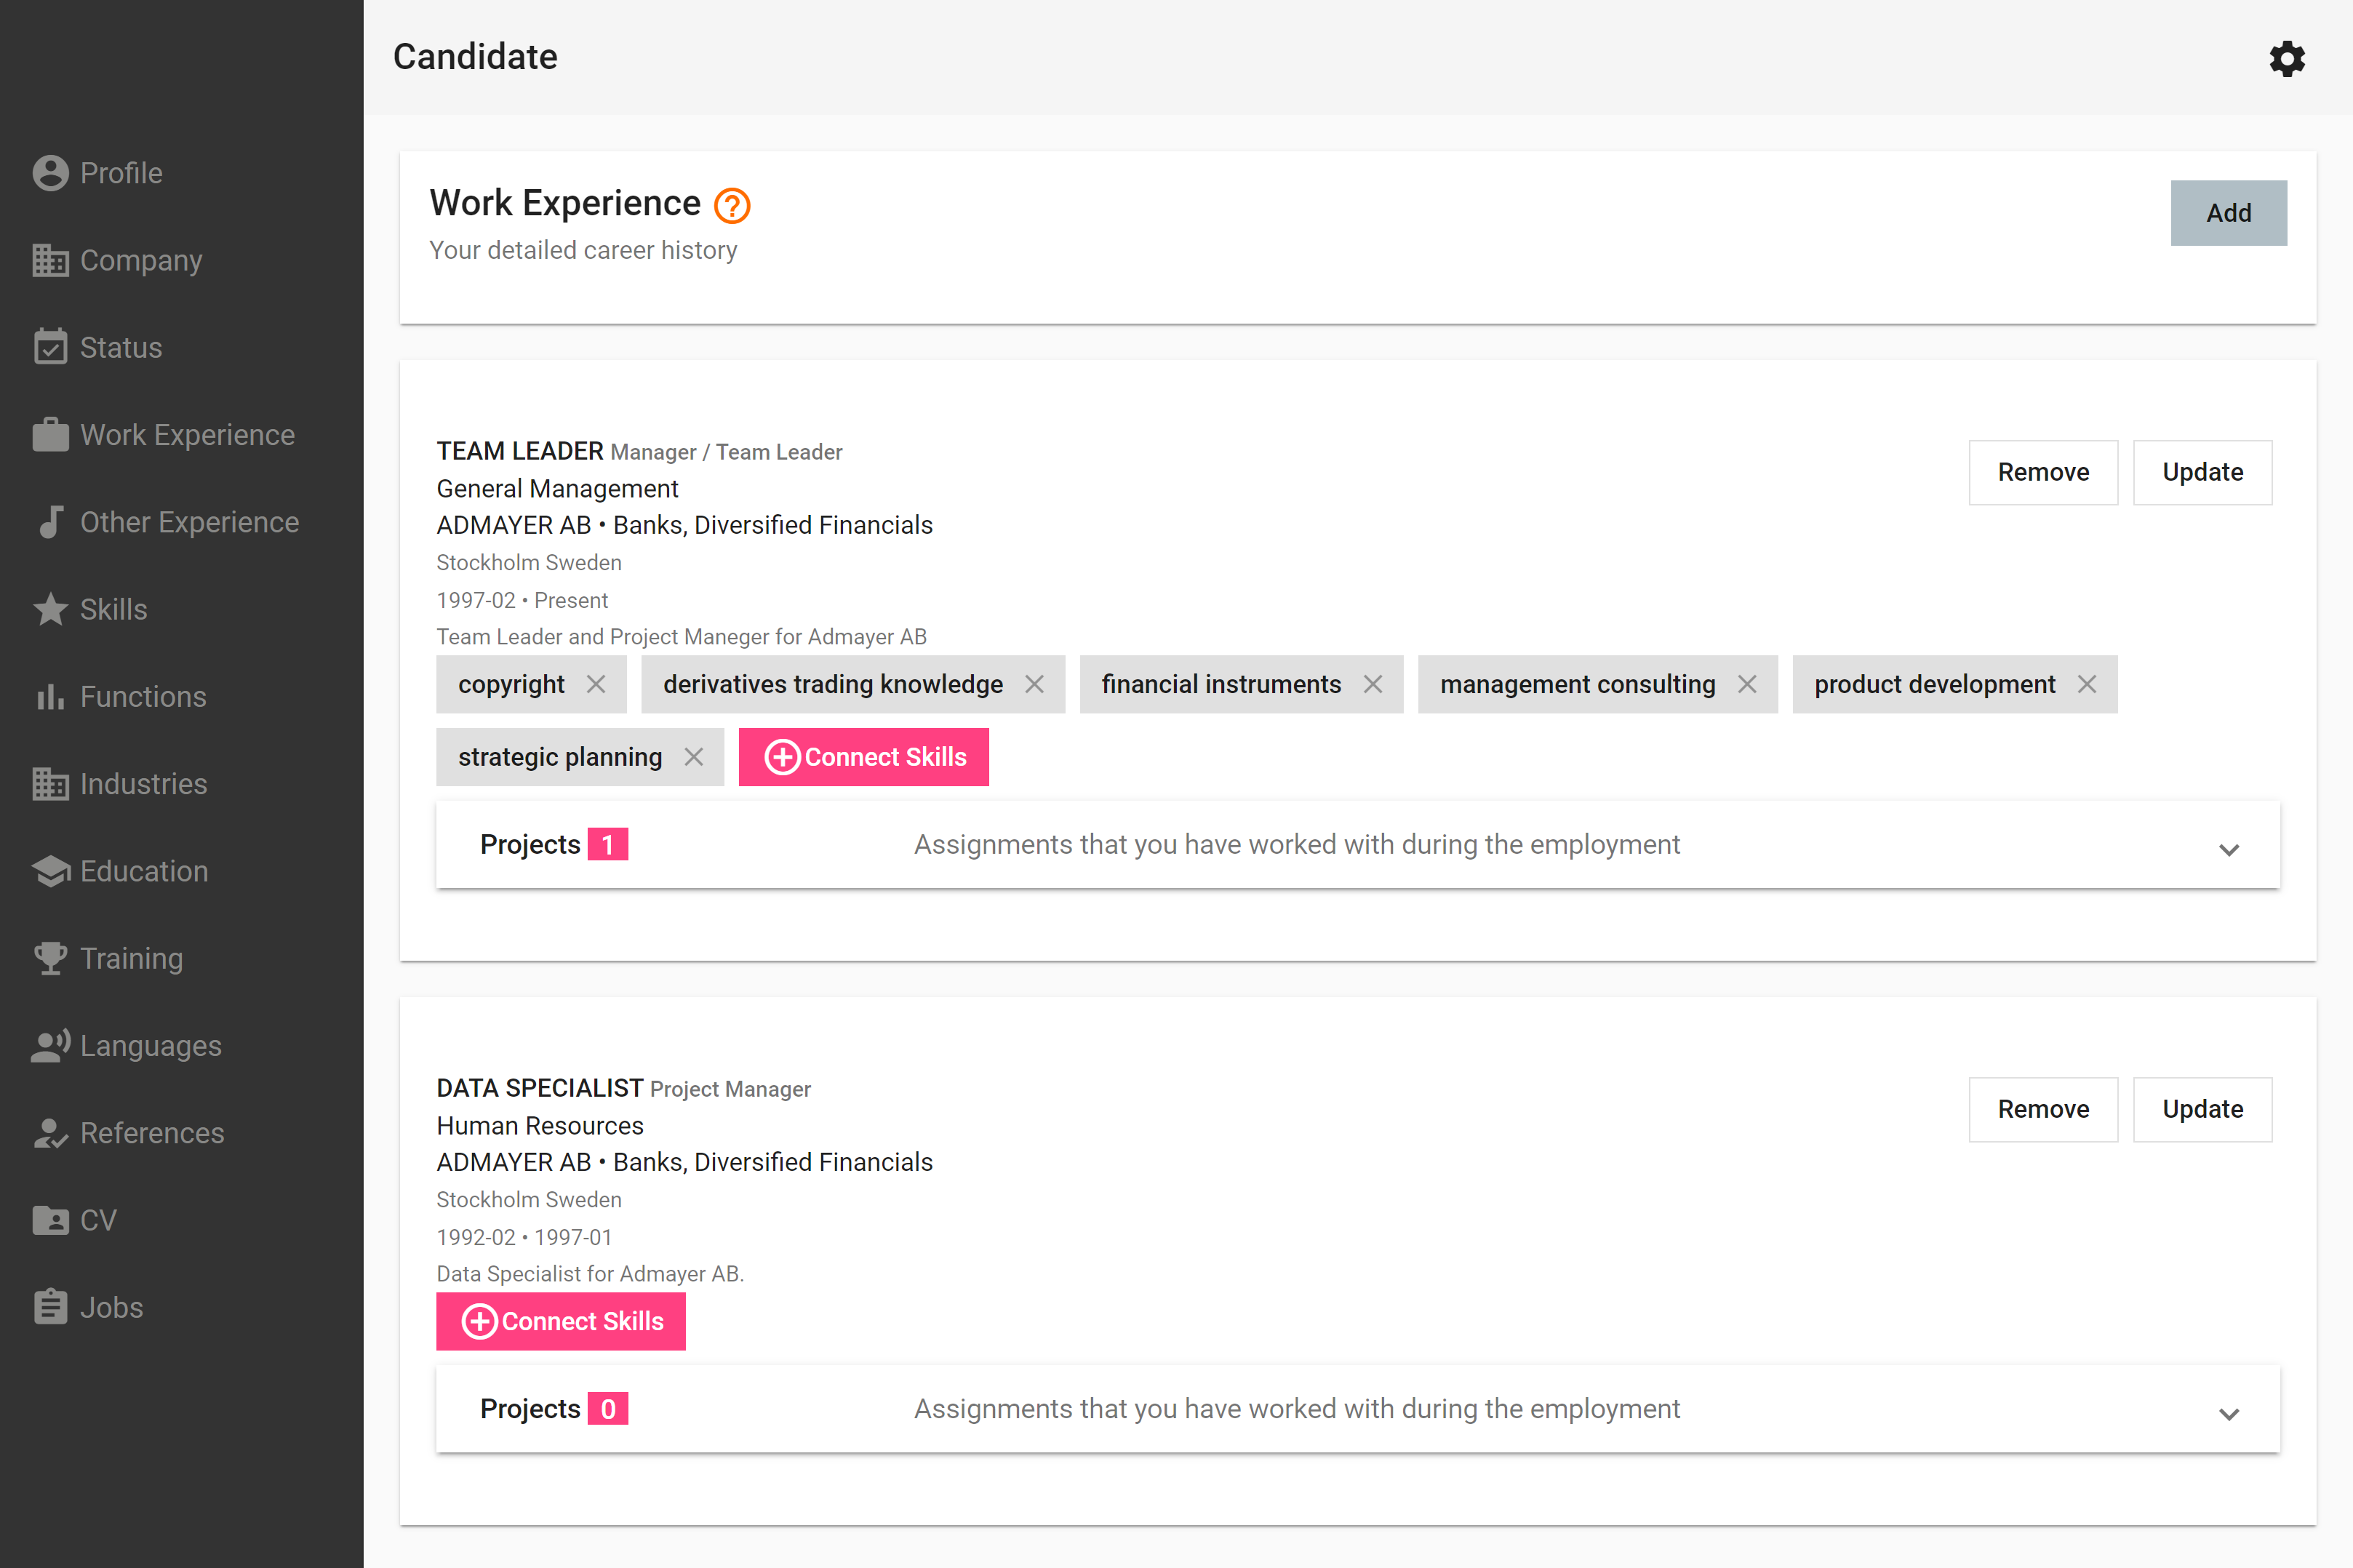Expand Data Specialist Projects chevron
Image resolution: width=2353 pixels, height=1568 pixels.
point(2229,1414)
